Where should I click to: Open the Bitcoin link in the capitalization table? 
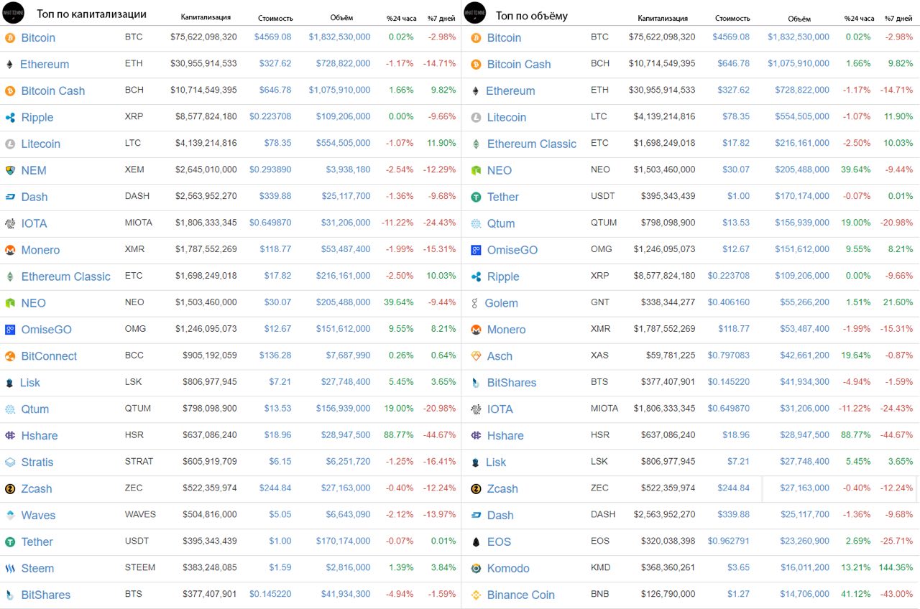[38, 37]
